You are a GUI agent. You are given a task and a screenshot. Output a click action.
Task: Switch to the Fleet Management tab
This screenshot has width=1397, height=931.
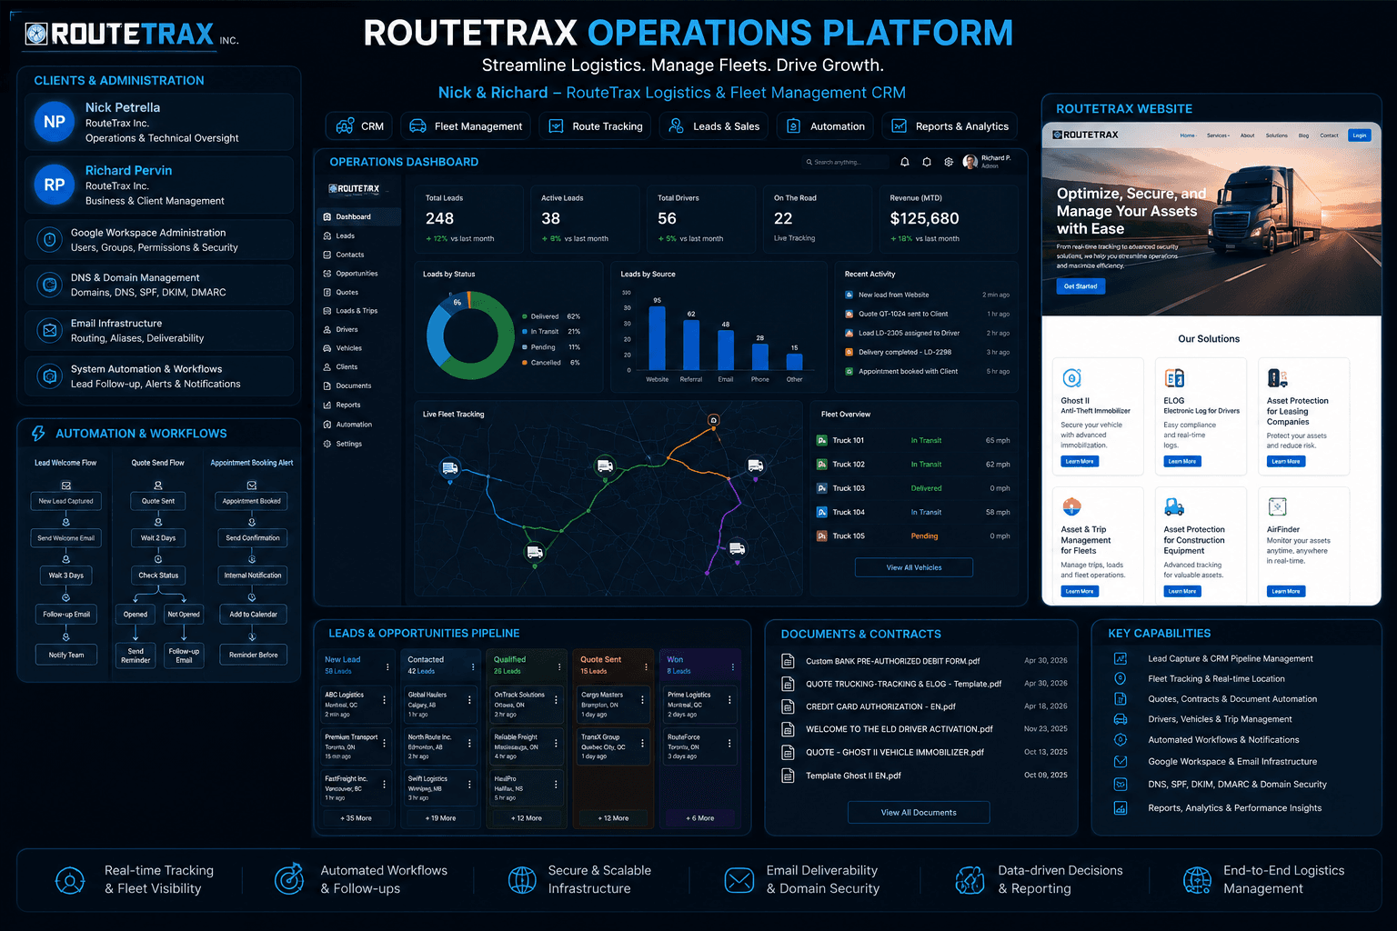pos(466,126)
